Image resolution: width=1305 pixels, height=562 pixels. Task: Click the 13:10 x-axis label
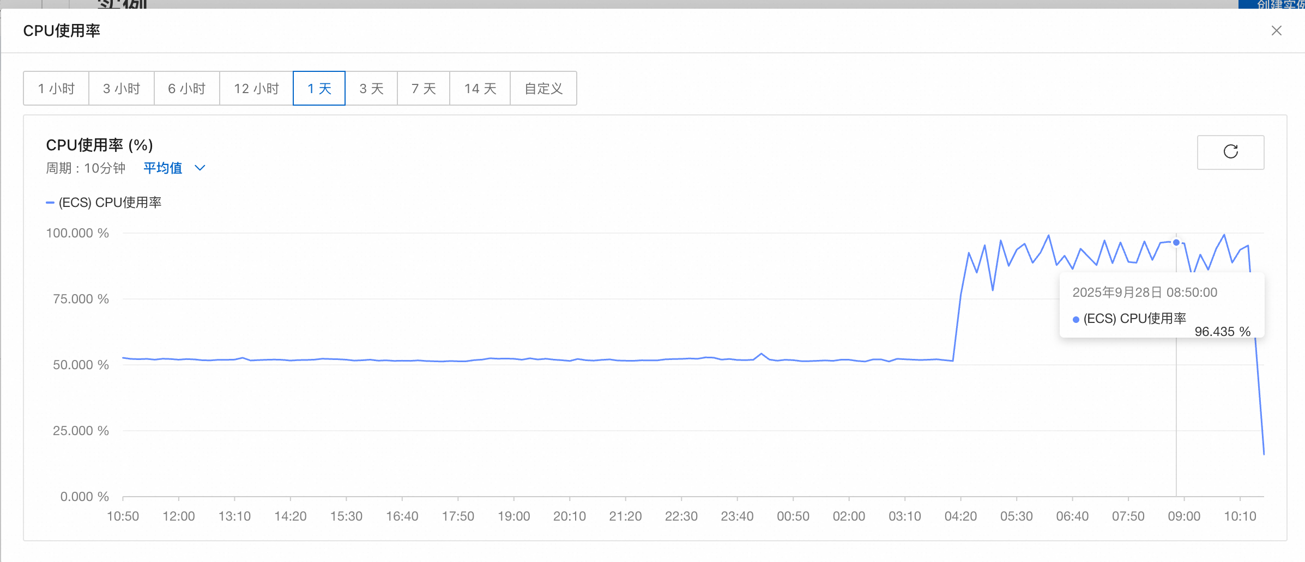(234, 516)
